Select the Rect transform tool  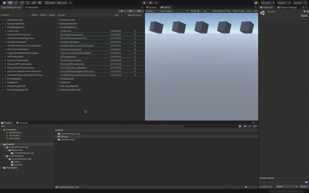(x=28, y=3)
